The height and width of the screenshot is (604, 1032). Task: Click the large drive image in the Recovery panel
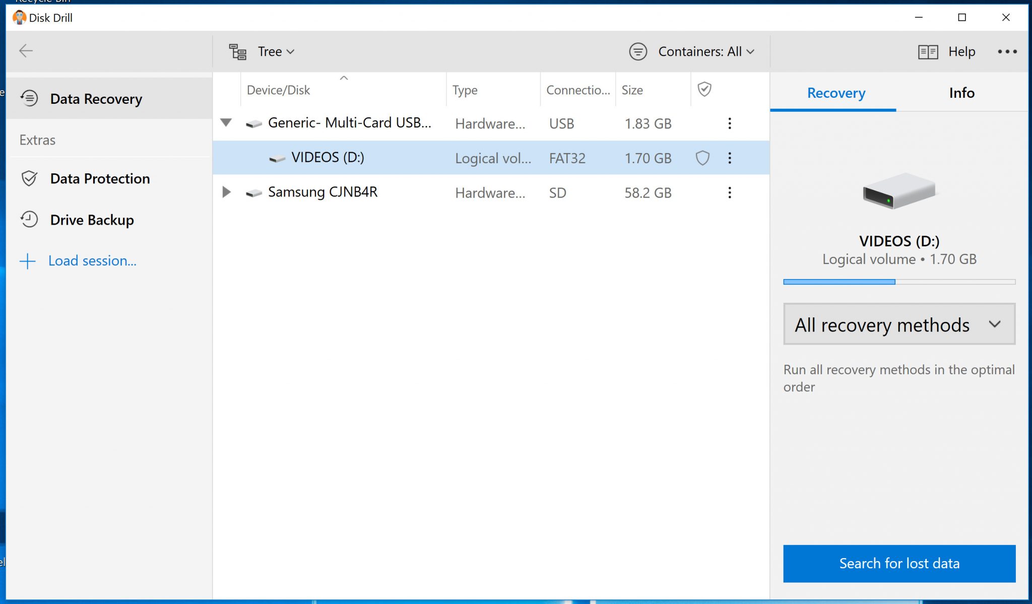899,190
